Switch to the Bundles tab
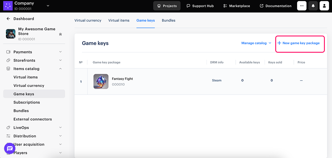The height and width of the screenshot is (158, 332). (168, 20)
